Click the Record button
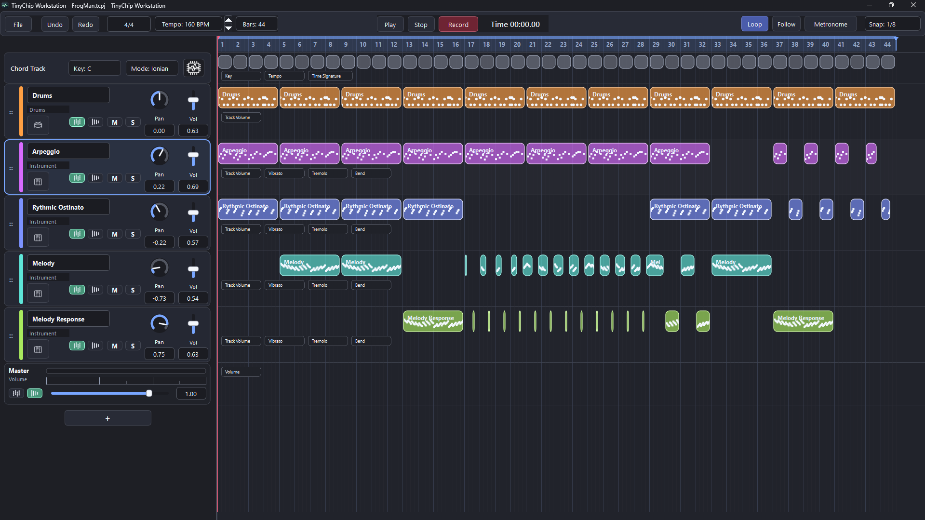The width and height of the screenshot is (925, 520). coord(458,25)
